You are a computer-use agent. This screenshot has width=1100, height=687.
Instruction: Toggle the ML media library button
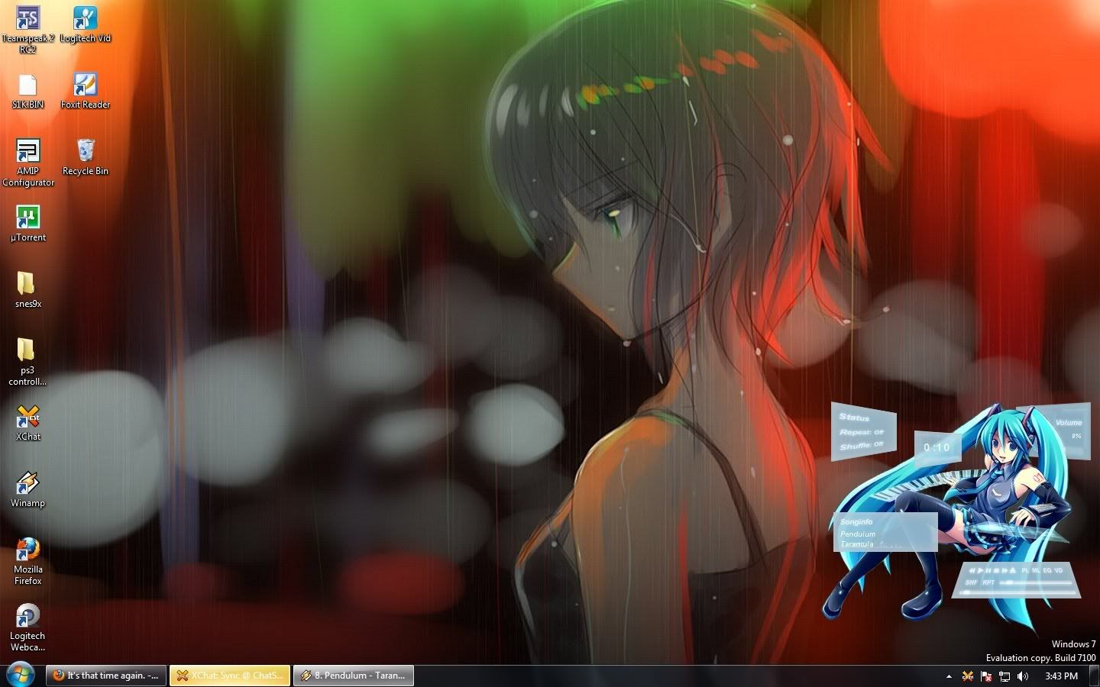coord(1036,571)
